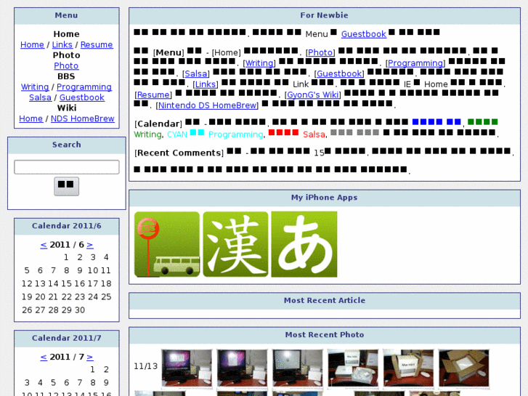This screenshot has width=528, height=396.
Task: Click the Most Recent Photo header
Action: 325,335
